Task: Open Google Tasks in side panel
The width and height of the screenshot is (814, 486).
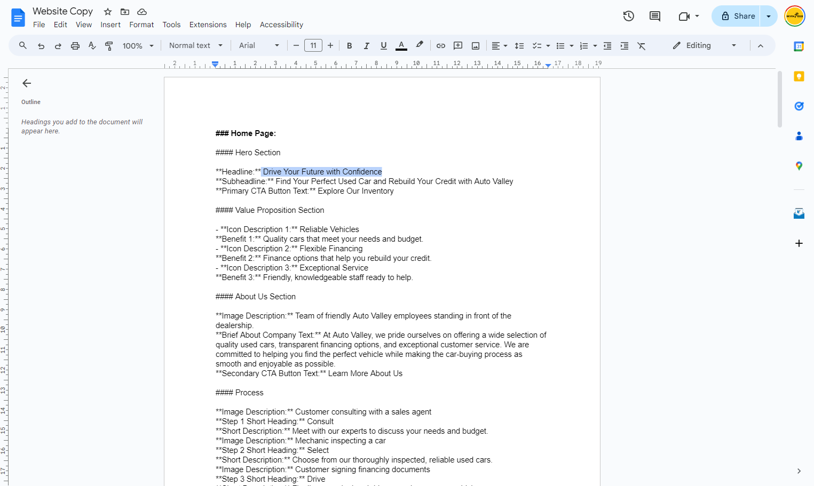Action: click(x=799, y=106)
